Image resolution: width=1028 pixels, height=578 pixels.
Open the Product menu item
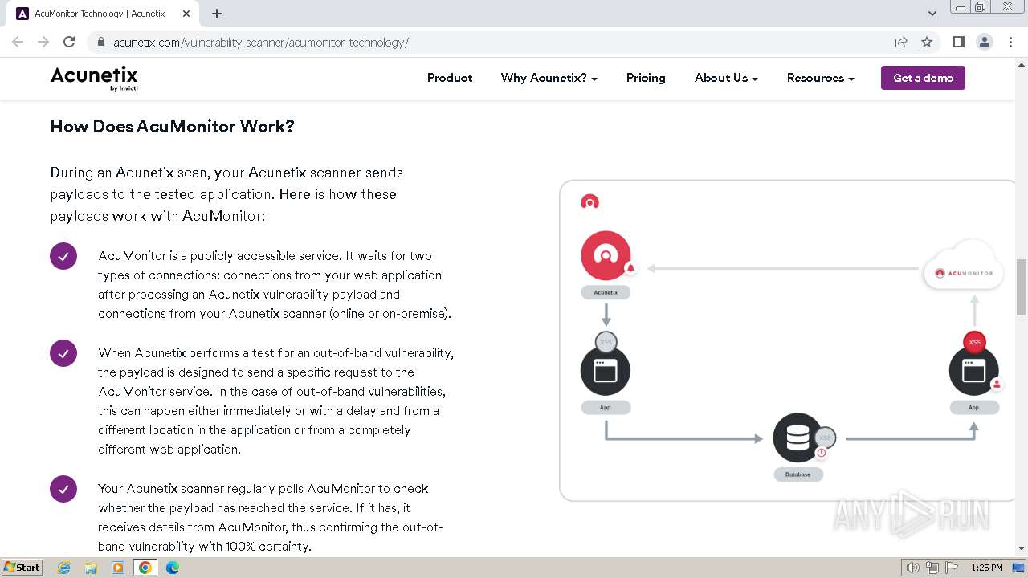click(450, 78)
